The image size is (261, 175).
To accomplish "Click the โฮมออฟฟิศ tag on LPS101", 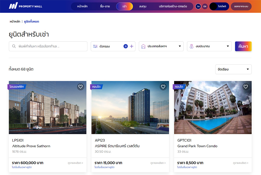I will point(17,86).
